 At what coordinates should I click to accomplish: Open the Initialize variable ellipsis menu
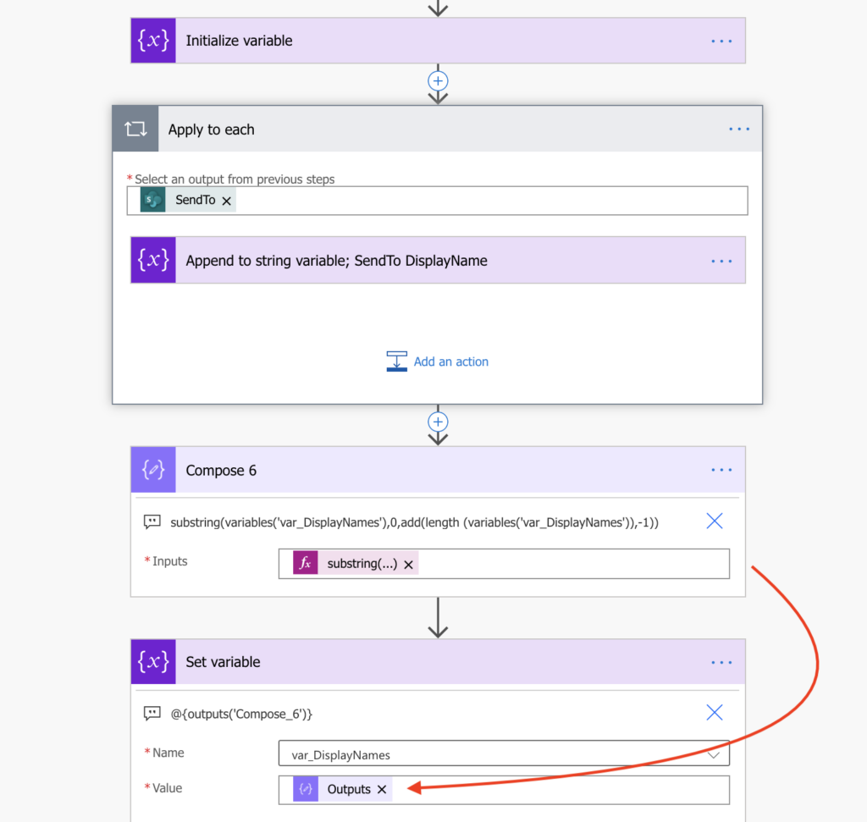[721, 41]
